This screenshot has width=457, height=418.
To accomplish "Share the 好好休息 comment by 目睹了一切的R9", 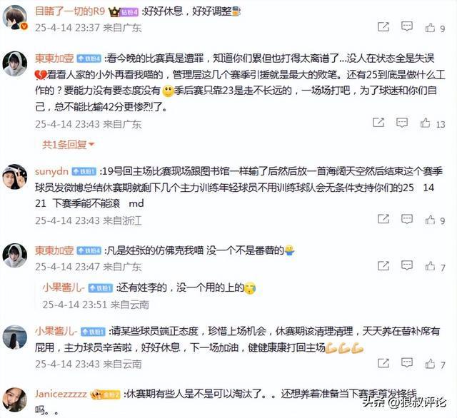I will coord(383,27).
